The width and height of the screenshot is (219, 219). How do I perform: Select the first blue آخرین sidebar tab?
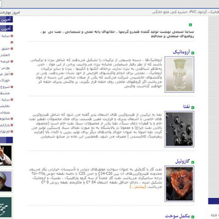(6, 19)
